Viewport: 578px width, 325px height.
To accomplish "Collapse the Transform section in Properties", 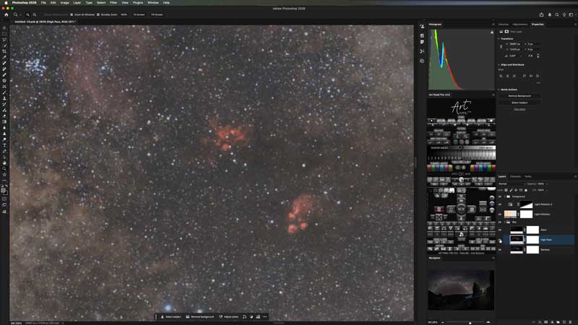I will point(499,38).
